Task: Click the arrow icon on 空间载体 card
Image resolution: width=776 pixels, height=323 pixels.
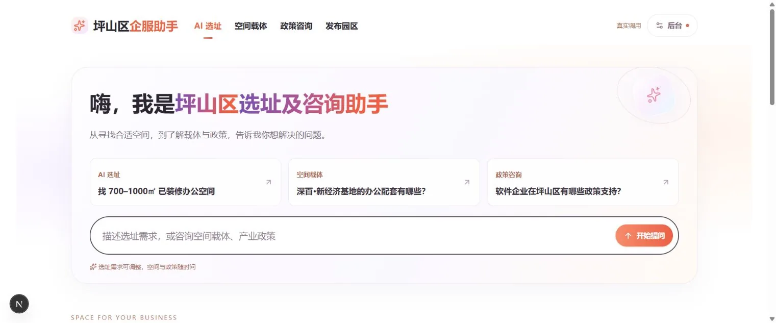Action: [467, 182]
